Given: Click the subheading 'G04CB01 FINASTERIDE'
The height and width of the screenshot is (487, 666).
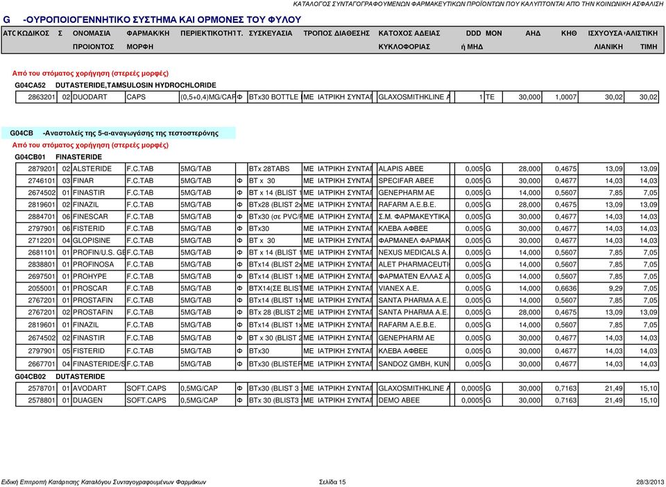Looking at the screenshot, I should click(x=58, y=157).
